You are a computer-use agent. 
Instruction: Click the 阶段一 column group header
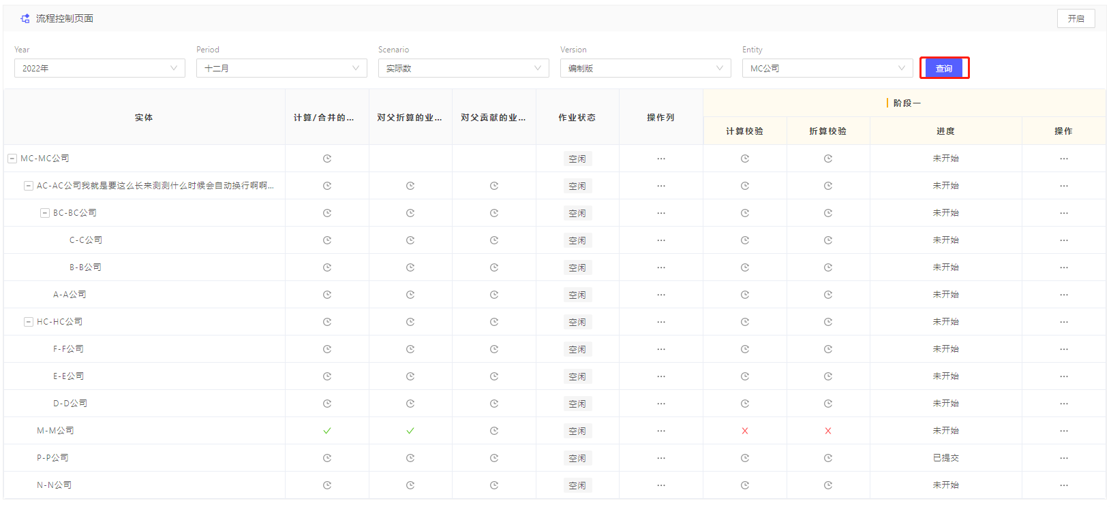(x=907, y=103)
